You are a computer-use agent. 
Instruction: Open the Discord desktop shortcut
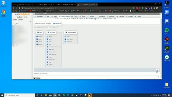point(167,22)
